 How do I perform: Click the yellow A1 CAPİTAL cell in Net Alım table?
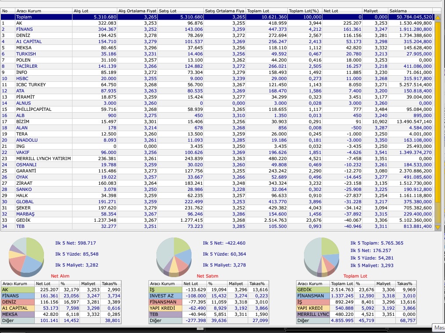[18, 308]
